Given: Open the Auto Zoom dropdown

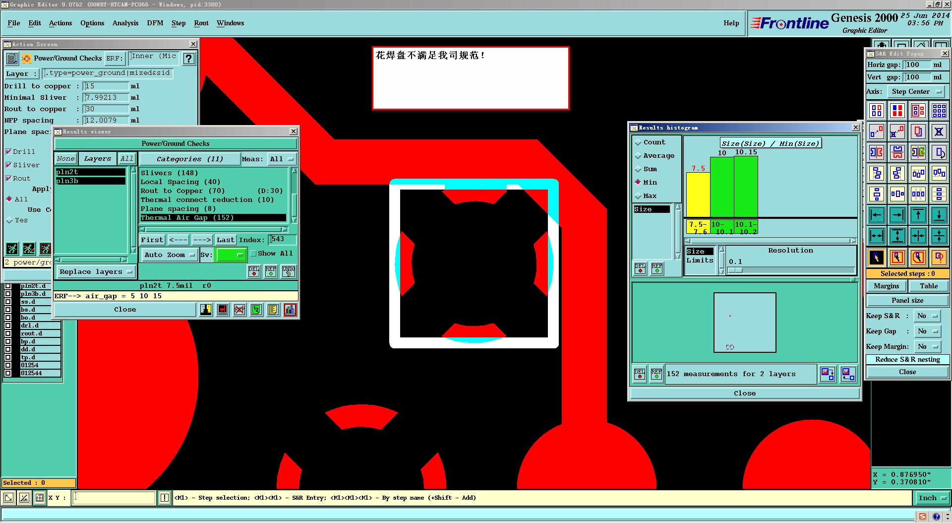Looking at the screenshot, I should (170, 255).
